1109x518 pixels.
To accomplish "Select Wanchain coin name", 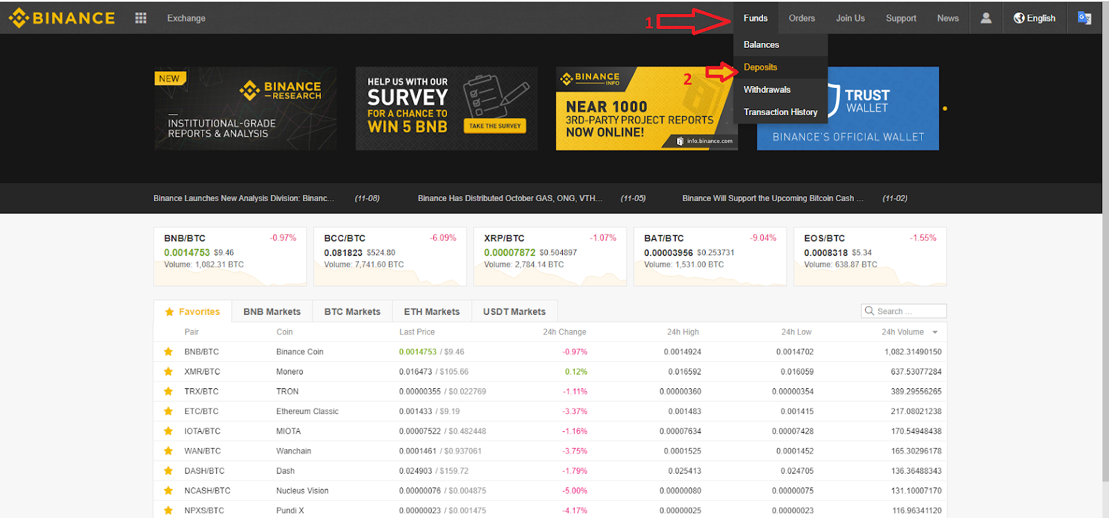I will (x=294, y=451).
